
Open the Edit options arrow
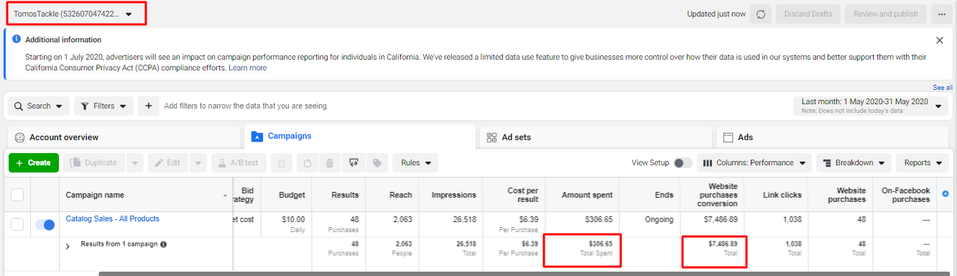198,163
